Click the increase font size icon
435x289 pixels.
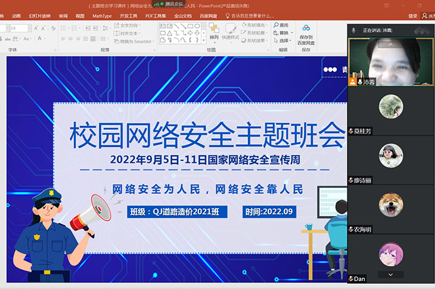[37, 28]
